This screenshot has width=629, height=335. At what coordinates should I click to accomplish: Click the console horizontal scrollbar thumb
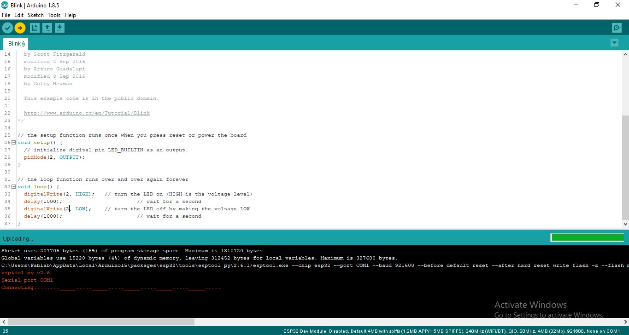click(x=101, y=322)
